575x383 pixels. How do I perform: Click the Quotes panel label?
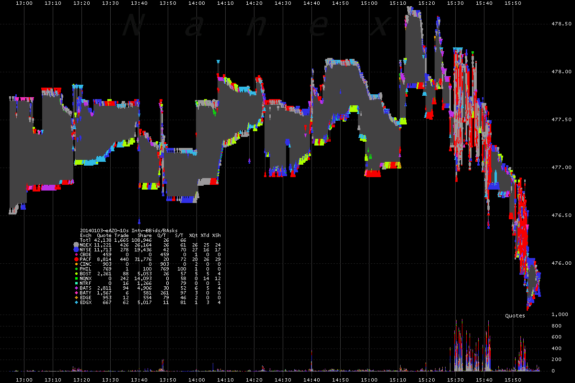(515, 315)
